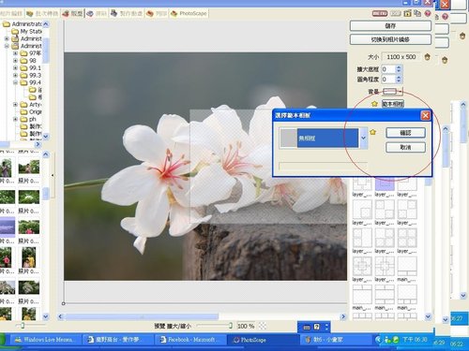Click the flower photo on the canvas
This screenshot has width=469, height=351.
point(205,167)
